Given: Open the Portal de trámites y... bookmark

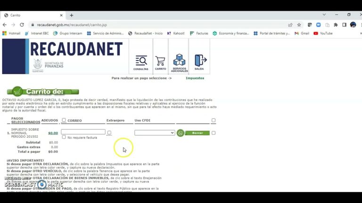Looking at the screenshot, I should [x=271, y=33].
